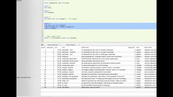Click 'snacks' in the potetgull, paprika row
The height and width of the screenshot is (97, 173).
[x=139, y=74]
